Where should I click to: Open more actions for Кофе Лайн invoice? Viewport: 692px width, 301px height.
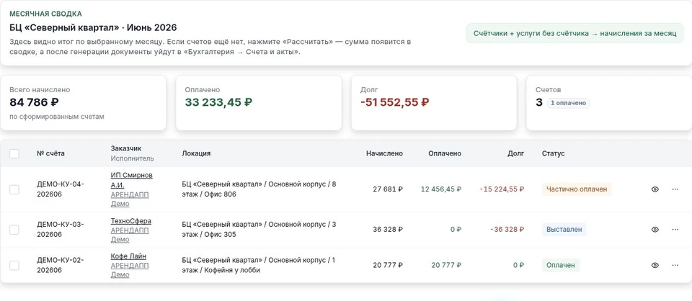pos(675,265)
